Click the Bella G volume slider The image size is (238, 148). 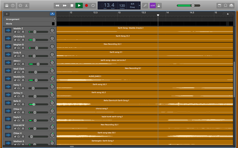38,104
